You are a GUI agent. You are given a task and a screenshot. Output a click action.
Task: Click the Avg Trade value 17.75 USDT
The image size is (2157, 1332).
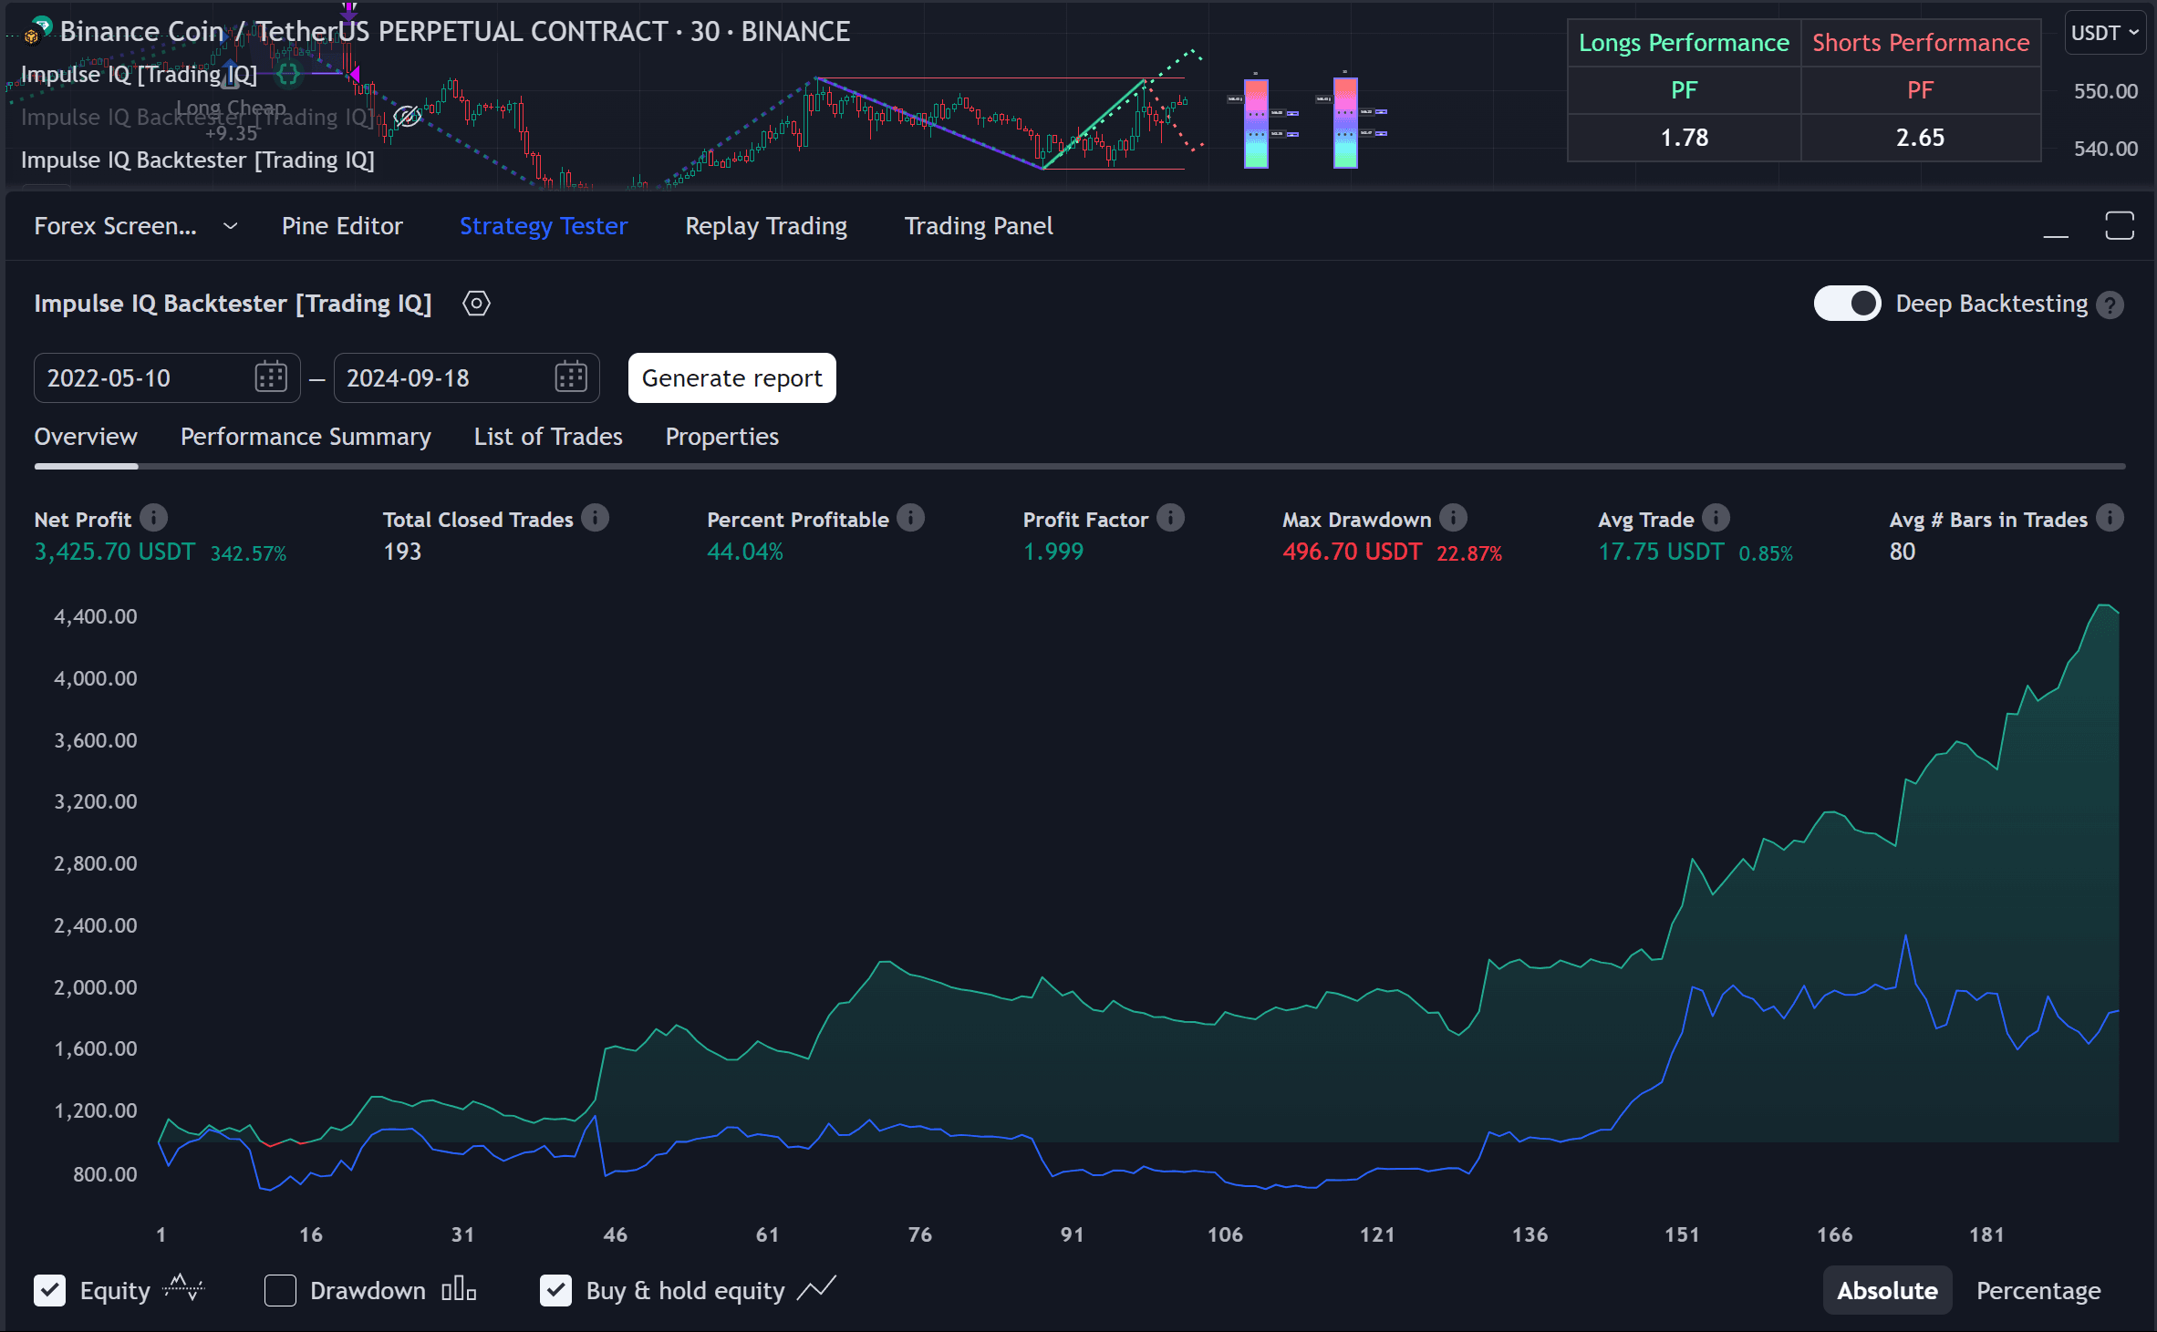(x=1661, y=552)
